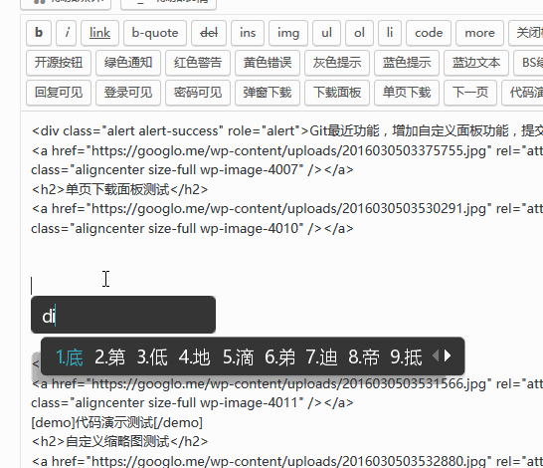Click the <h2>自定义缩略图测试</h2> line
Image resolution: width=543 pixels, height=468 pixels.
(119, 442)
